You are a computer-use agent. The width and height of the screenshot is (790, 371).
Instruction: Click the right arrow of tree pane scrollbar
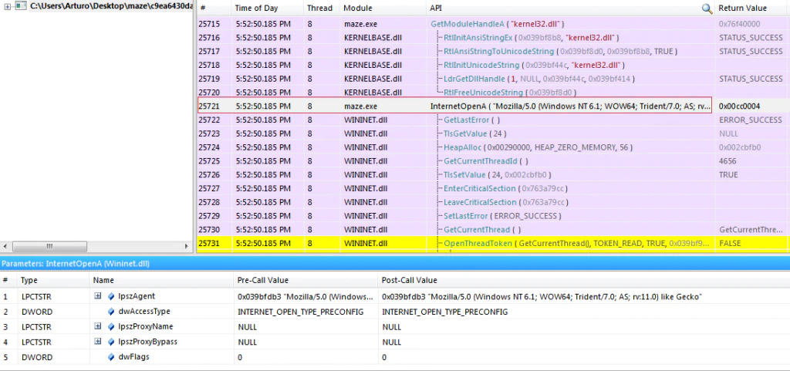(187, 247)
